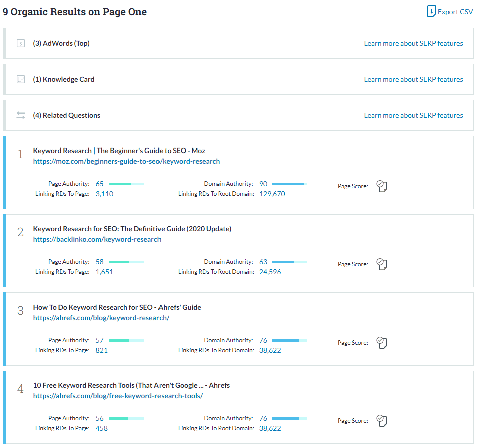
Task: Click Page Authority bar for Backlinko result
Action: [x=126, y=262]
